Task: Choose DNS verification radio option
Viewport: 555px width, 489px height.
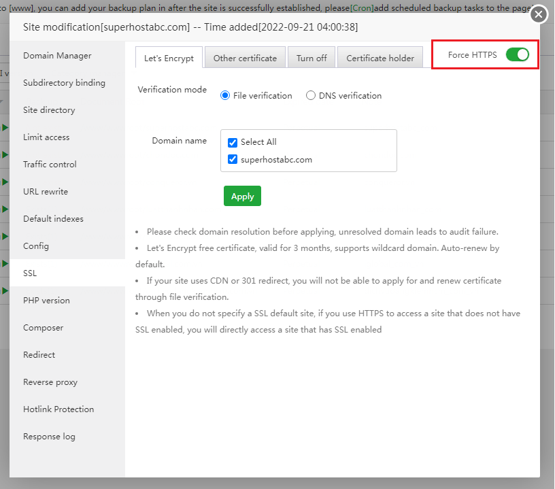Action: pyautogui.click(x=311, y=96)
